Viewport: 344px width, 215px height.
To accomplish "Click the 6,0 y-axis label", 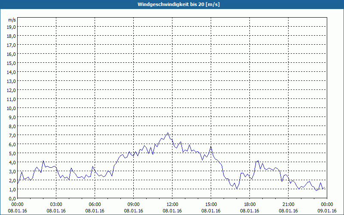I will [x=12, y=144].
